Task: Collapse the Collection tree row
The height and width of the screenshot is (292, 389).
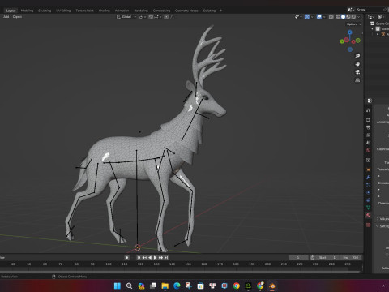Action: [x=373, y=28]
